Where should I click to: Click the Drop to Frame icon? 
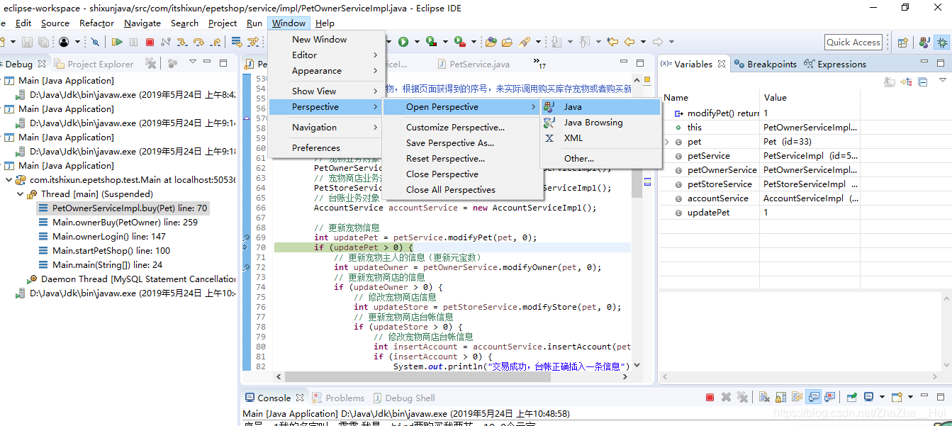pyautogui.click(x=236, y=42)
